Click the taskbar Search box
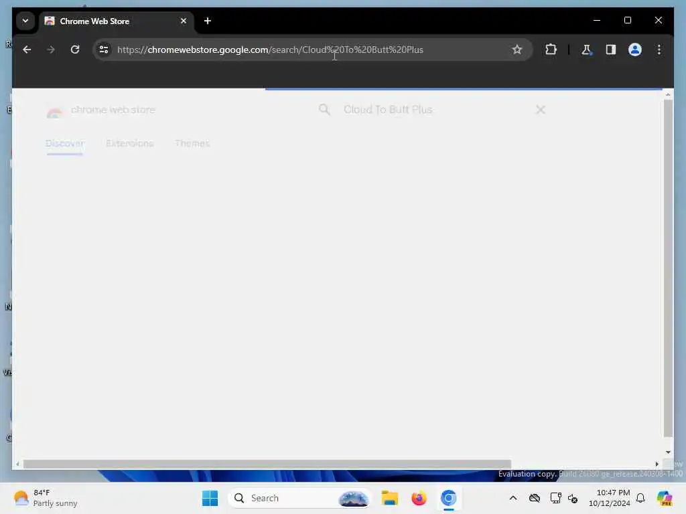686x514 pixels. [299, 498]
